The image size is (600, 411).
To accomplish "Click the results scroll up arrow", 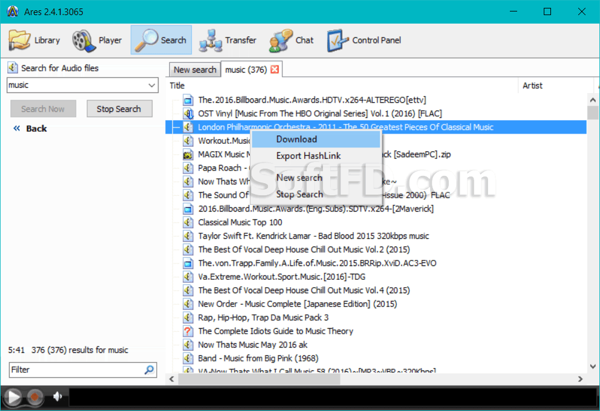I will (593, 100).
